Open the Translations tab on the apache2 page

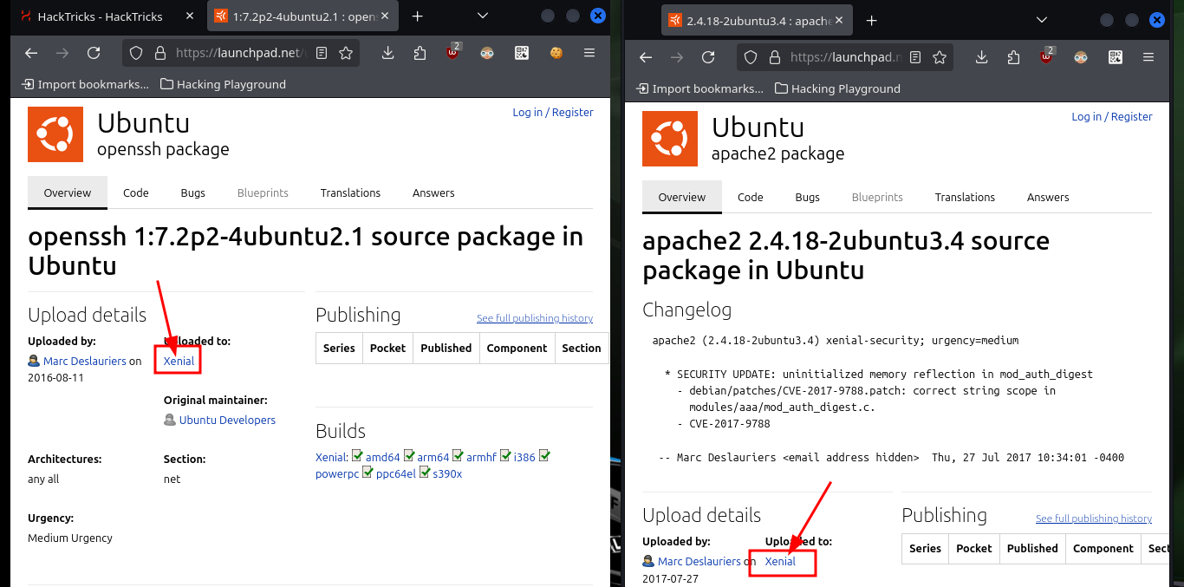965,197
